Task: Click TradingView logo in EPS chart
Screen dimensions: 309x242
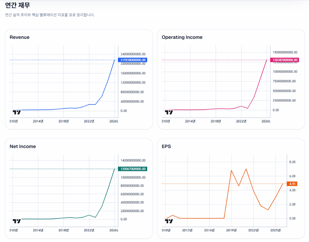Action: click(x=169, y=221)
